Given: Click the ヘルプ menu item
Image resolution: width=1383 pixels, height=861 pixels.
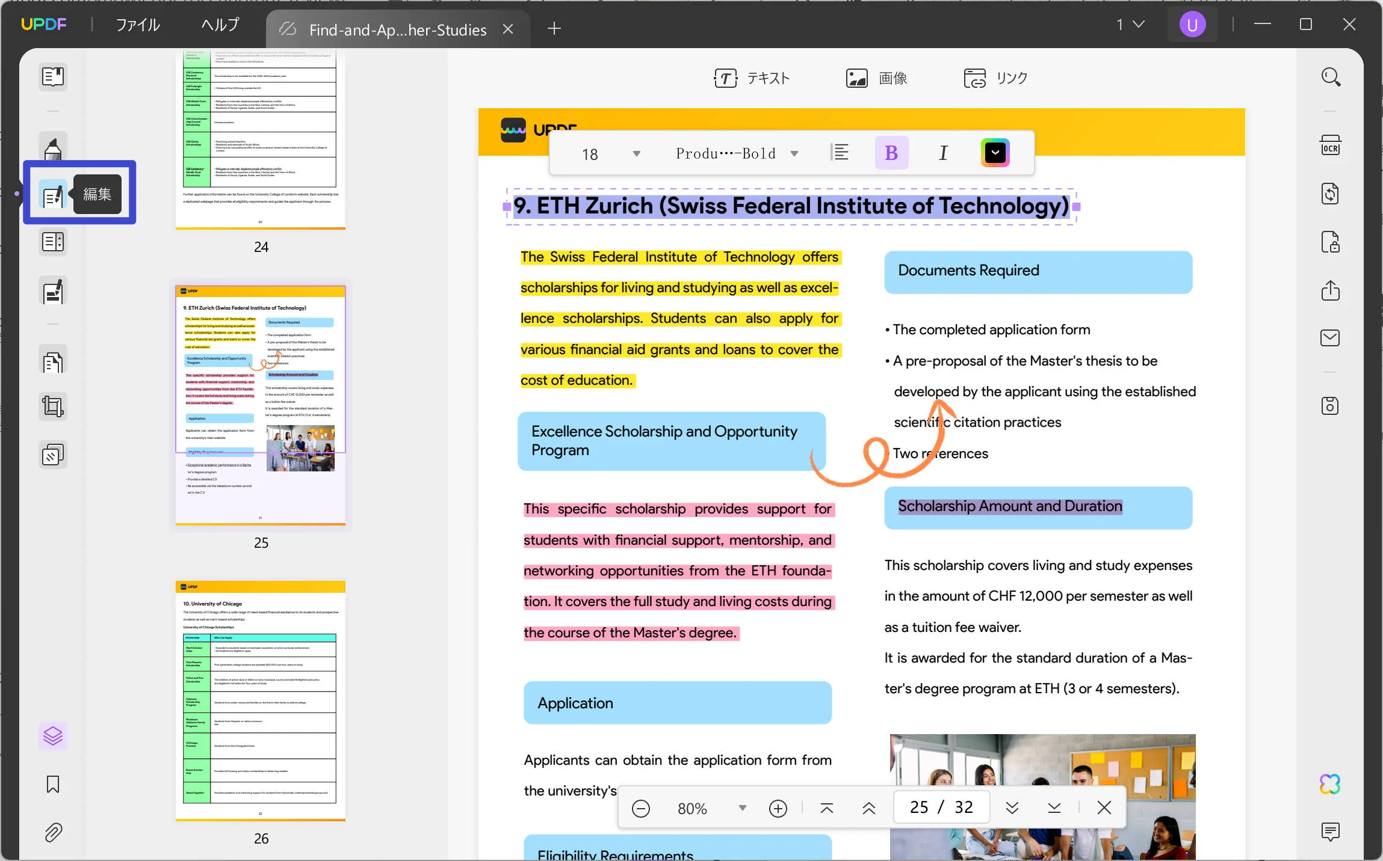Looking at the screenshot, I should (x=217, y=25).
